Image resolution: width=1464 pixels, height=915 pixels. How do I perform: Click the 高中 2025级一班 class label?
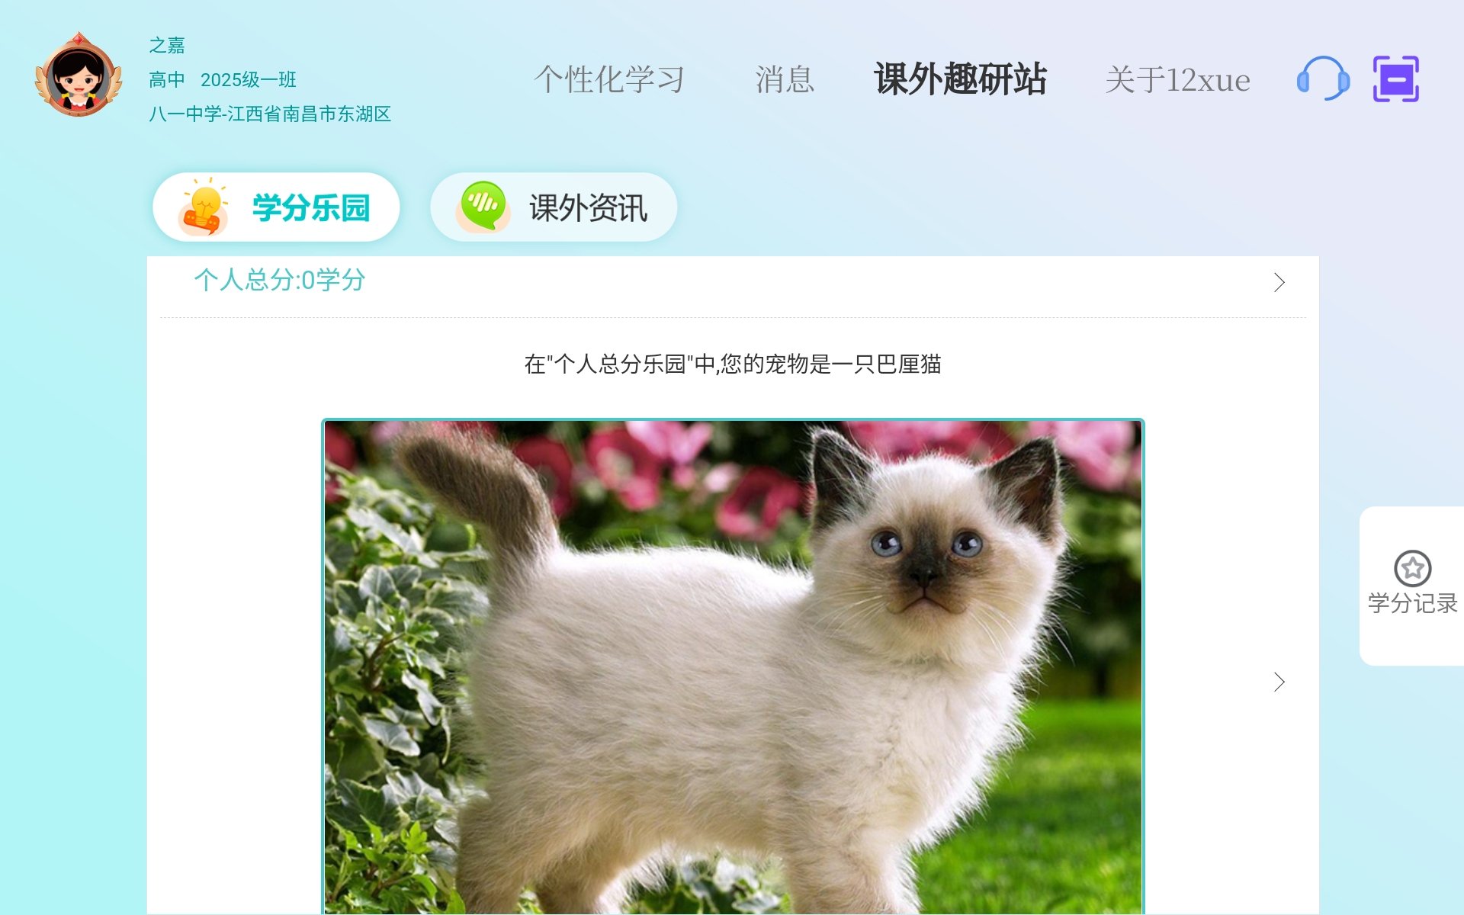point(223,79)
